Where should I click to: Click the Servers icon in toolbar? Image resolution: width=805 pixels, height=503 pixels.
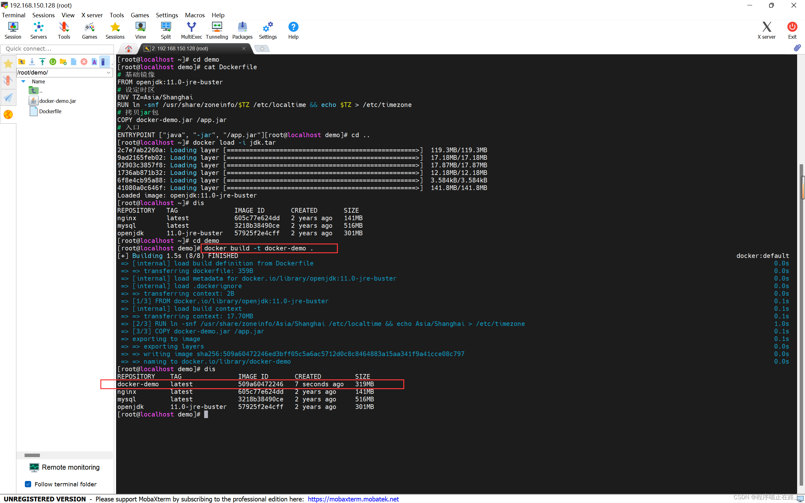tap(38, 30)
